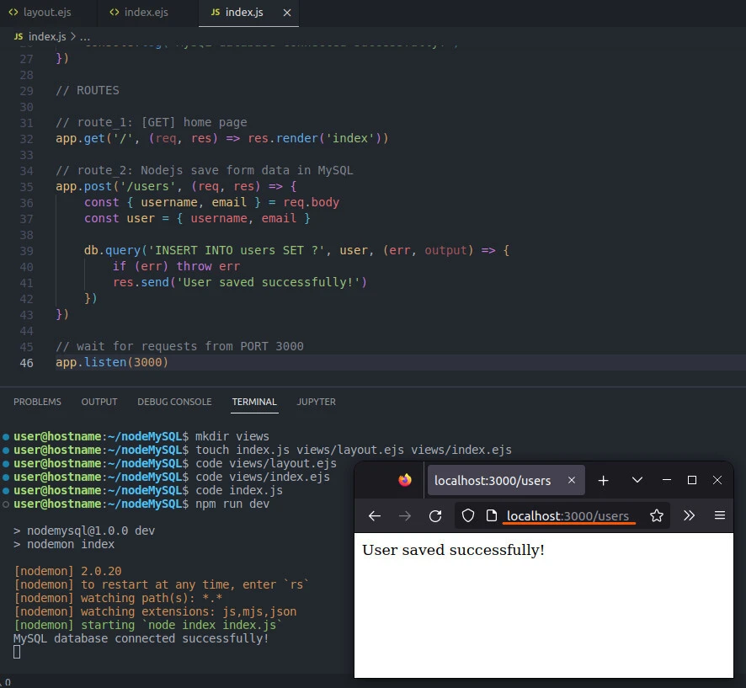
Task: Open the PROBLEMS panel tab
Action: pyautogui.click(x=37, y=402)
